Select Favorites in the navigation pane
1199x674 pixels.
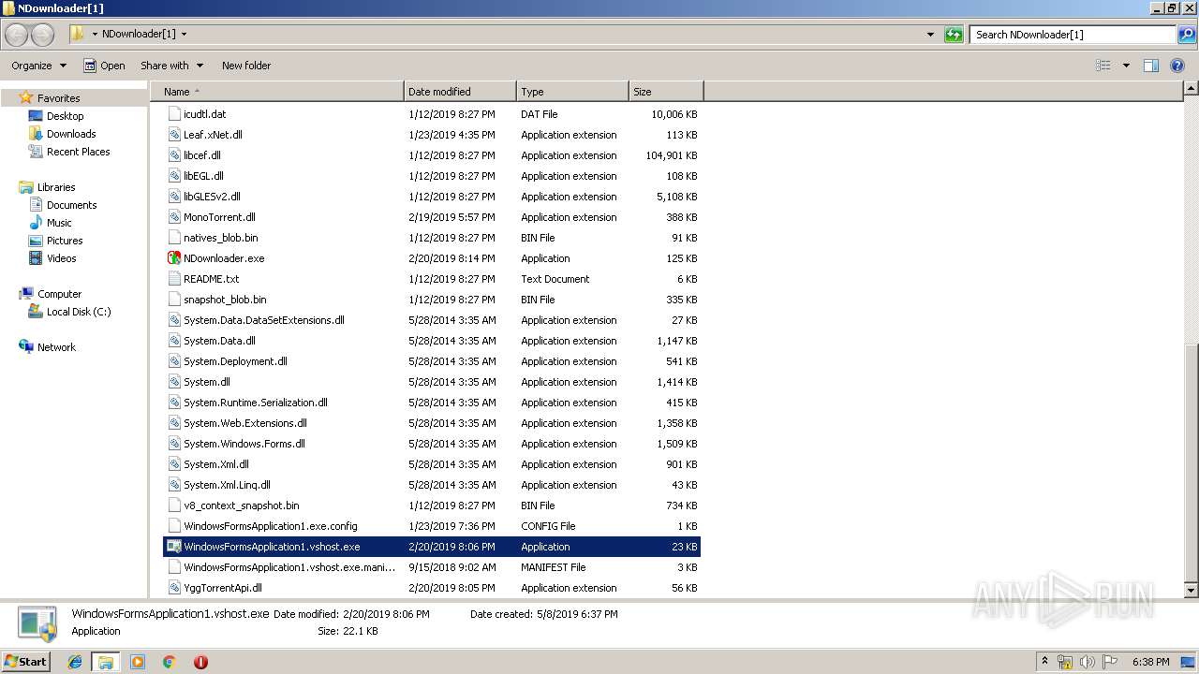coord(58,98)
